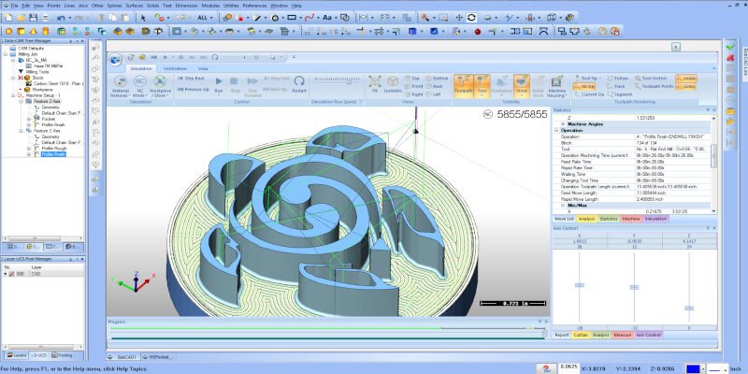Toggle Links toolpath rendering
This screenshot has height=374, width=748.
coord(686,86)
